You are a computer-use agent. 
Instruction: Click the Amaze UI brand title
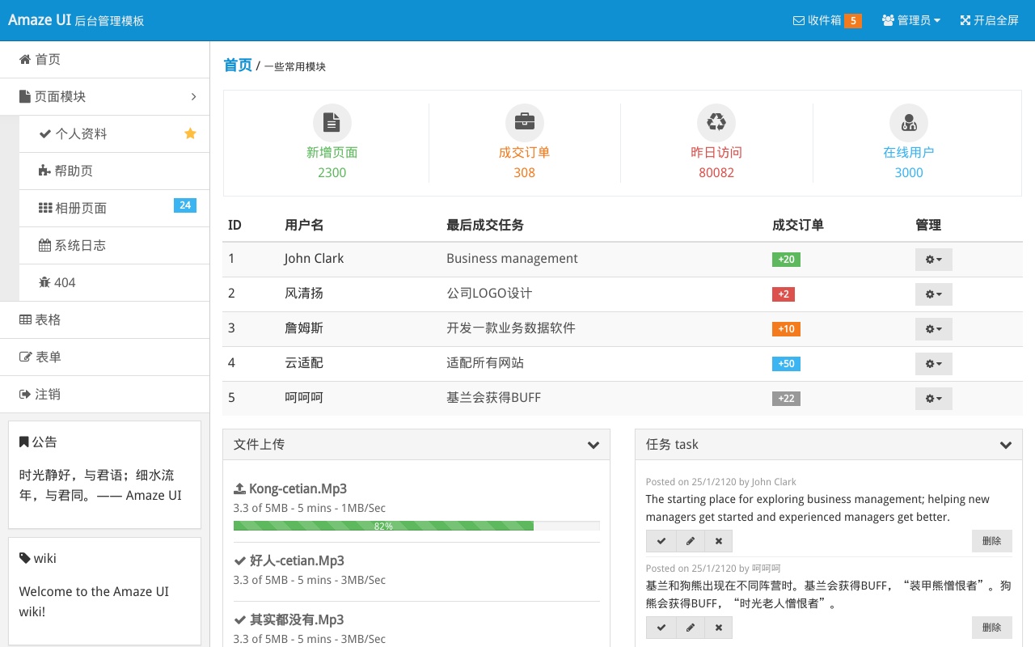pyautogui.click(x=40, y=19)
